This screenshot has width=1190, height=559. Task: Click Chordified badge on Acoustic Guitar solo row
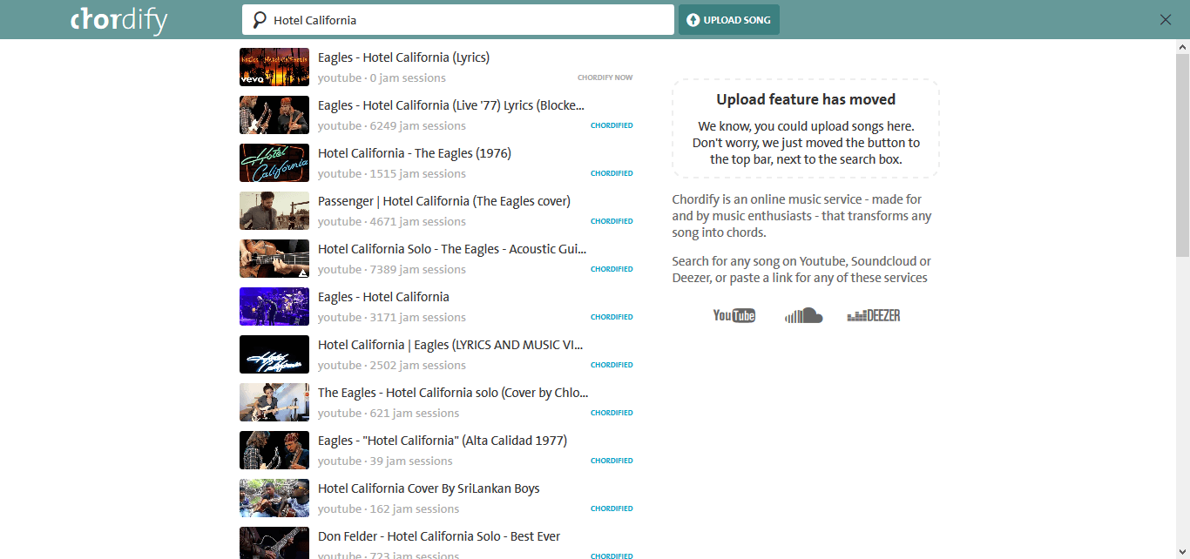[612, 269]
